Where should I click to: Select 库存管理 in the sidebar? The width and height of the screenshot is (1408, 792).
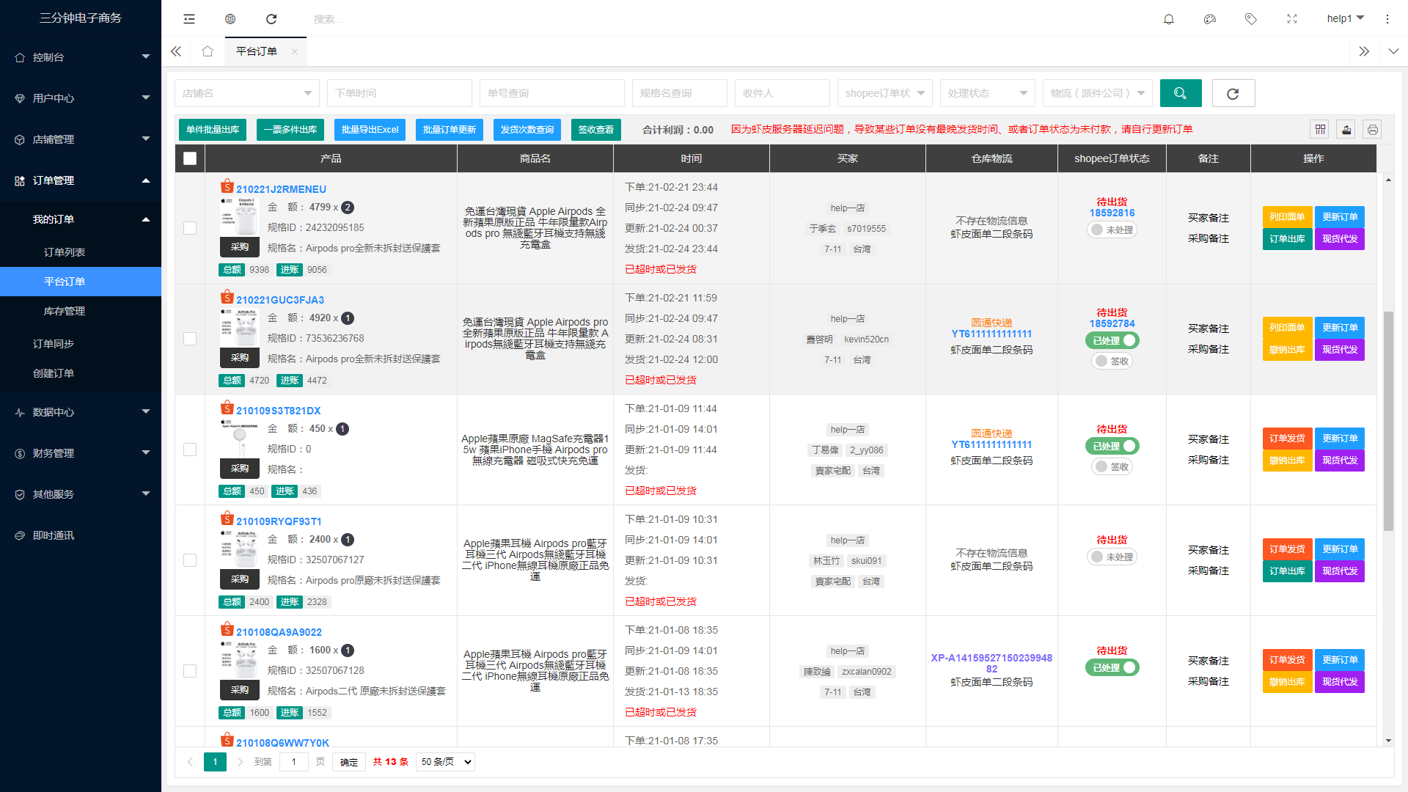(x=65, y=311)
